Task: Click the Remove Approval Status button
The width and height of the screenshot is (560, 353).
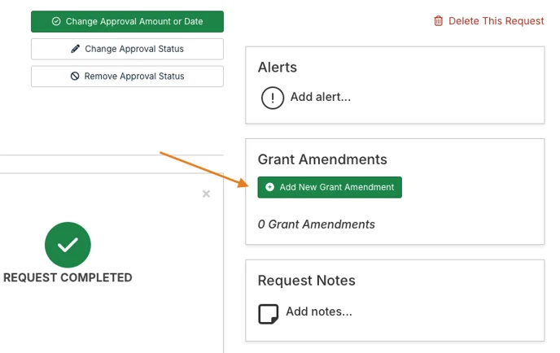Action: pos(127,76)
